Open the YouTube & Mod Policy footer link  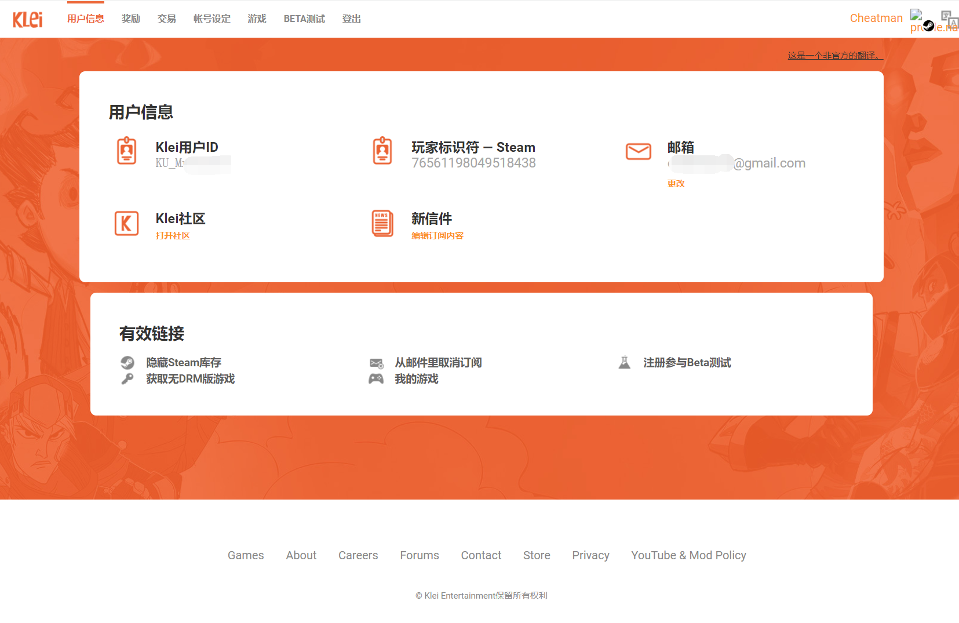[x=688, y=555]
